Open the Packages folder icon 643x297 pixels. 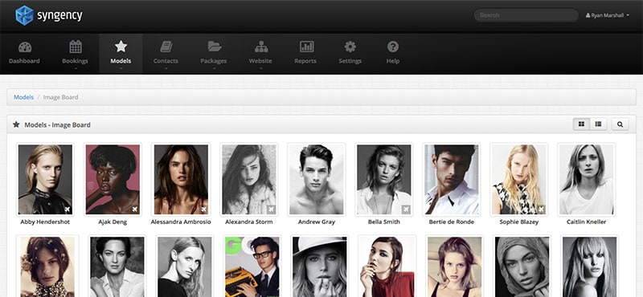coord(214,47)
